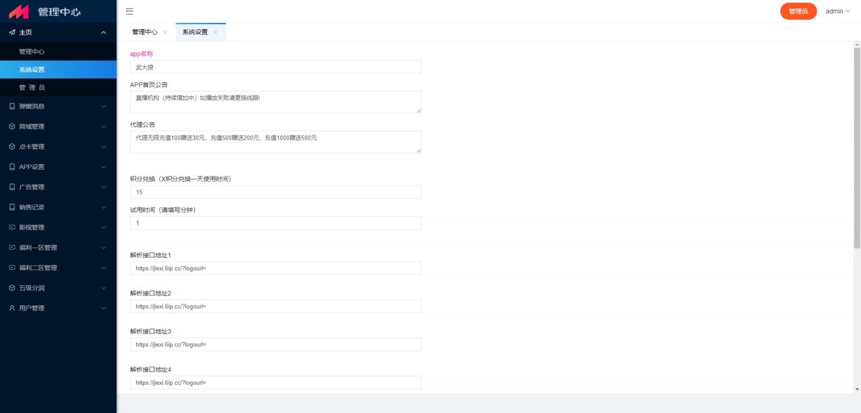861x413 pixels.
Task: Click the red M logo icon
Action: [x=18, y=11]
